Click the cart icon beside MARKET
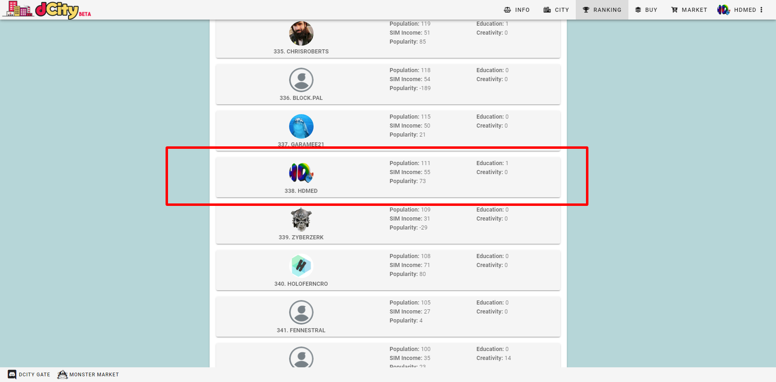Screen dimensions: 776x382 (x=674, y=10)
